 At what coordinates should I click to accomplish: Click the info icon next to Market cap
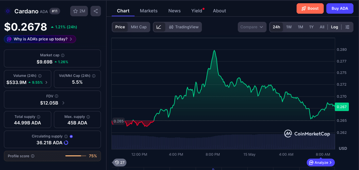point(63,55)
